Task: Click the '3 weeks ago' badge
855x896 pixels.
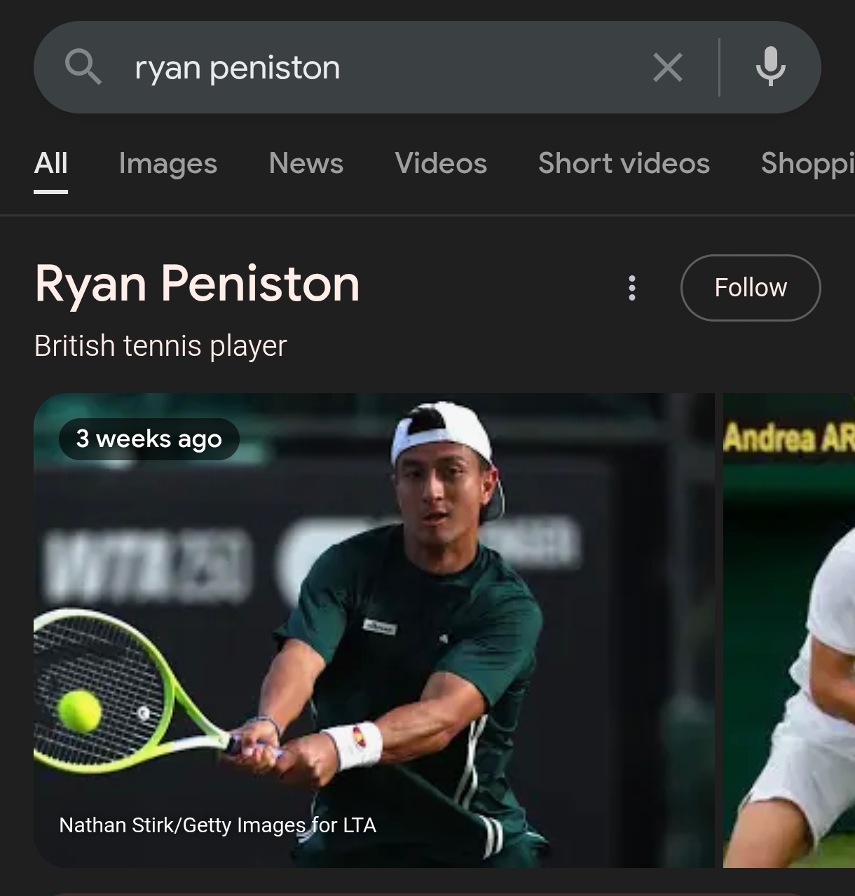Action: (149, 439)
